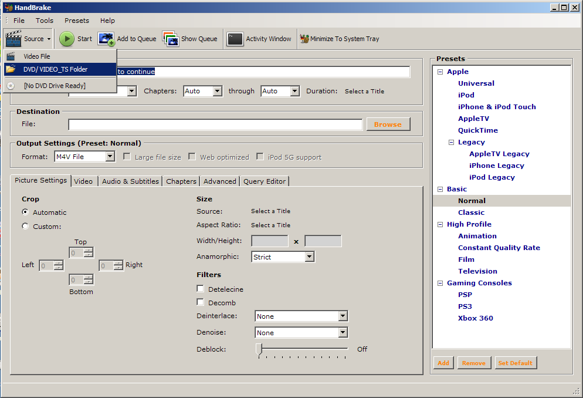Screen dimensions: 583x398
Task: Select the iPhone & iPod Touch preset
Action: tap(497, 107)
